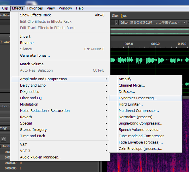Open Dynamics Processing effect
This screenshot has width=189, height=172.
point(145,98)
